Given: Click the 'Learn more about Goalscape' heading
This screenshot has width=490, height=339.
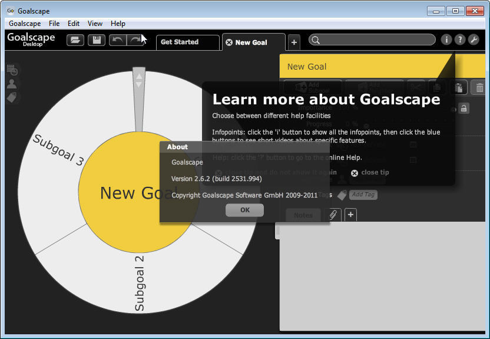Looking at the screenshot, I should point(326,100).
